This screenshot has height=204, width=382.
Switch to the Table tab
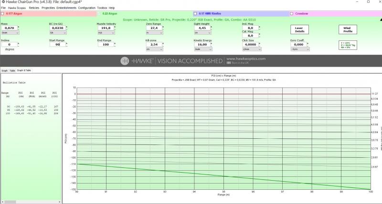click(12, 70)
